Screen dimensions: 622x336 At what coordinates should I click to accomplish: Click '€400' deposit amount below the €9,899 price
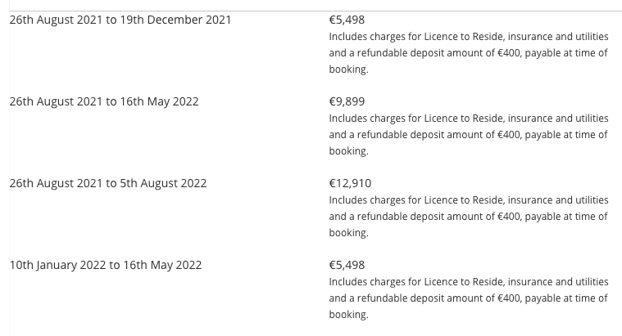click(508, 135)
